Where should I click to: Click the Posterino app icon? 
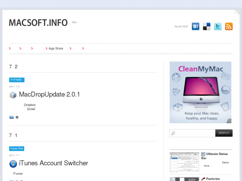click(x=203, y=179)
